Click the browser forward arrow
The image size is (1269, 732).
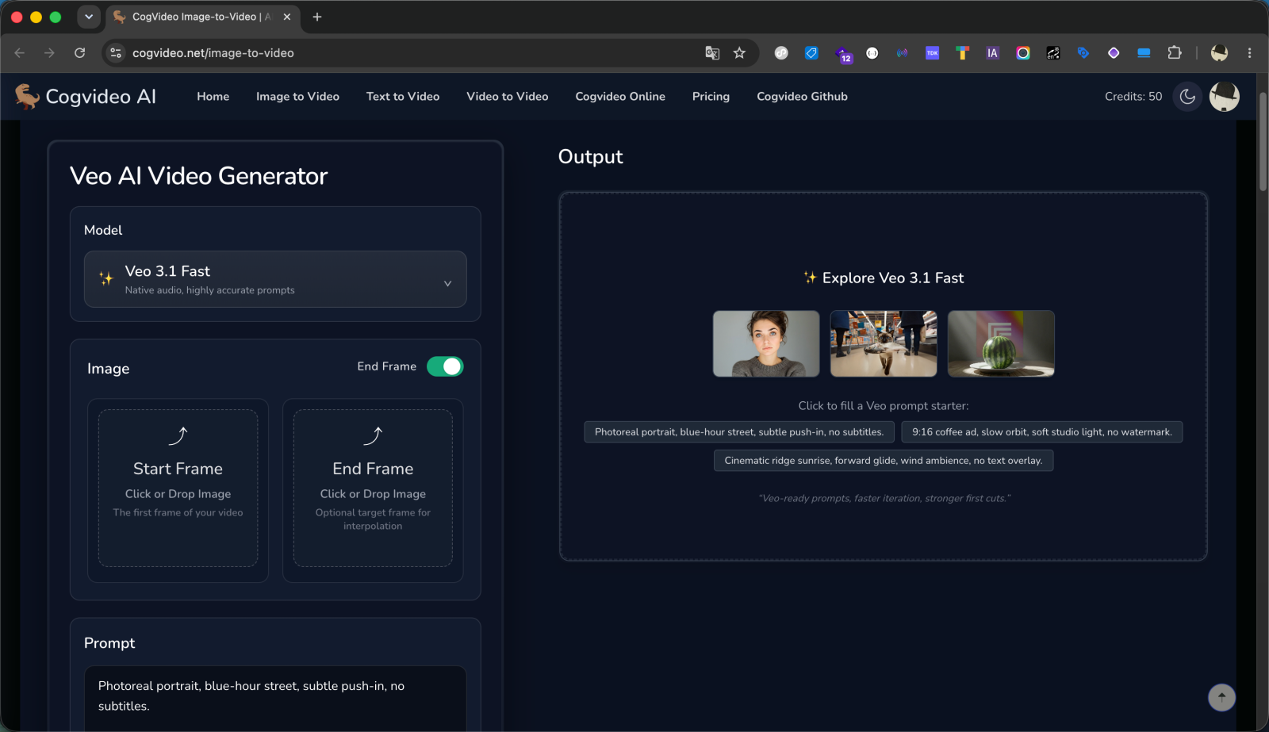click(49, 52)
